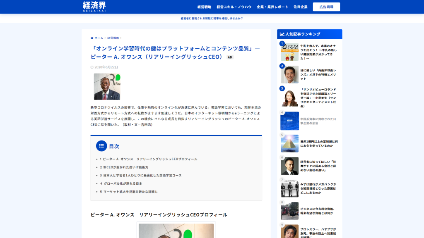Open ranking article みずほ銀行がメガバンクから陥落
Screen dimensions: 424x238
click(x=318, y=188)
